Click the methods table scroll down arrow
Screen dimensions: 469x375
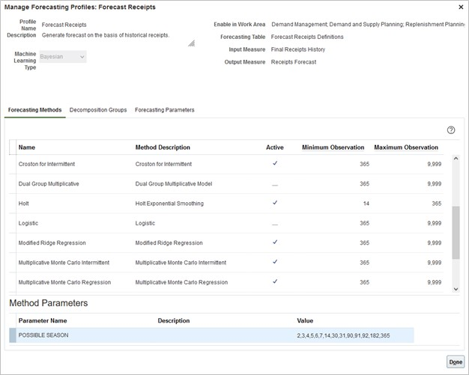(x=456, y=289)
